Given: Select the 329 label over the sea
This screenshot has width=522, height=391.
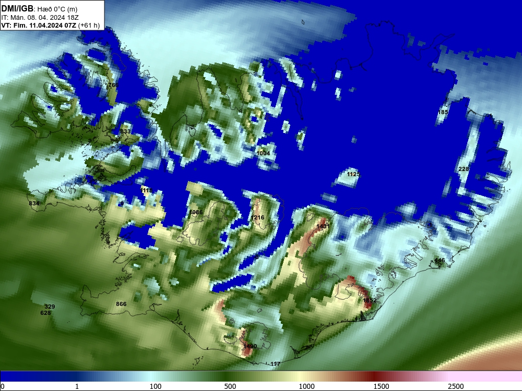Looking at the screenshot, I should 50,307.
